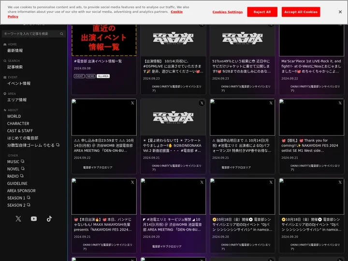
Task: Open the X (Twitter) social icon in sidebar
Action: click(18, 219)
